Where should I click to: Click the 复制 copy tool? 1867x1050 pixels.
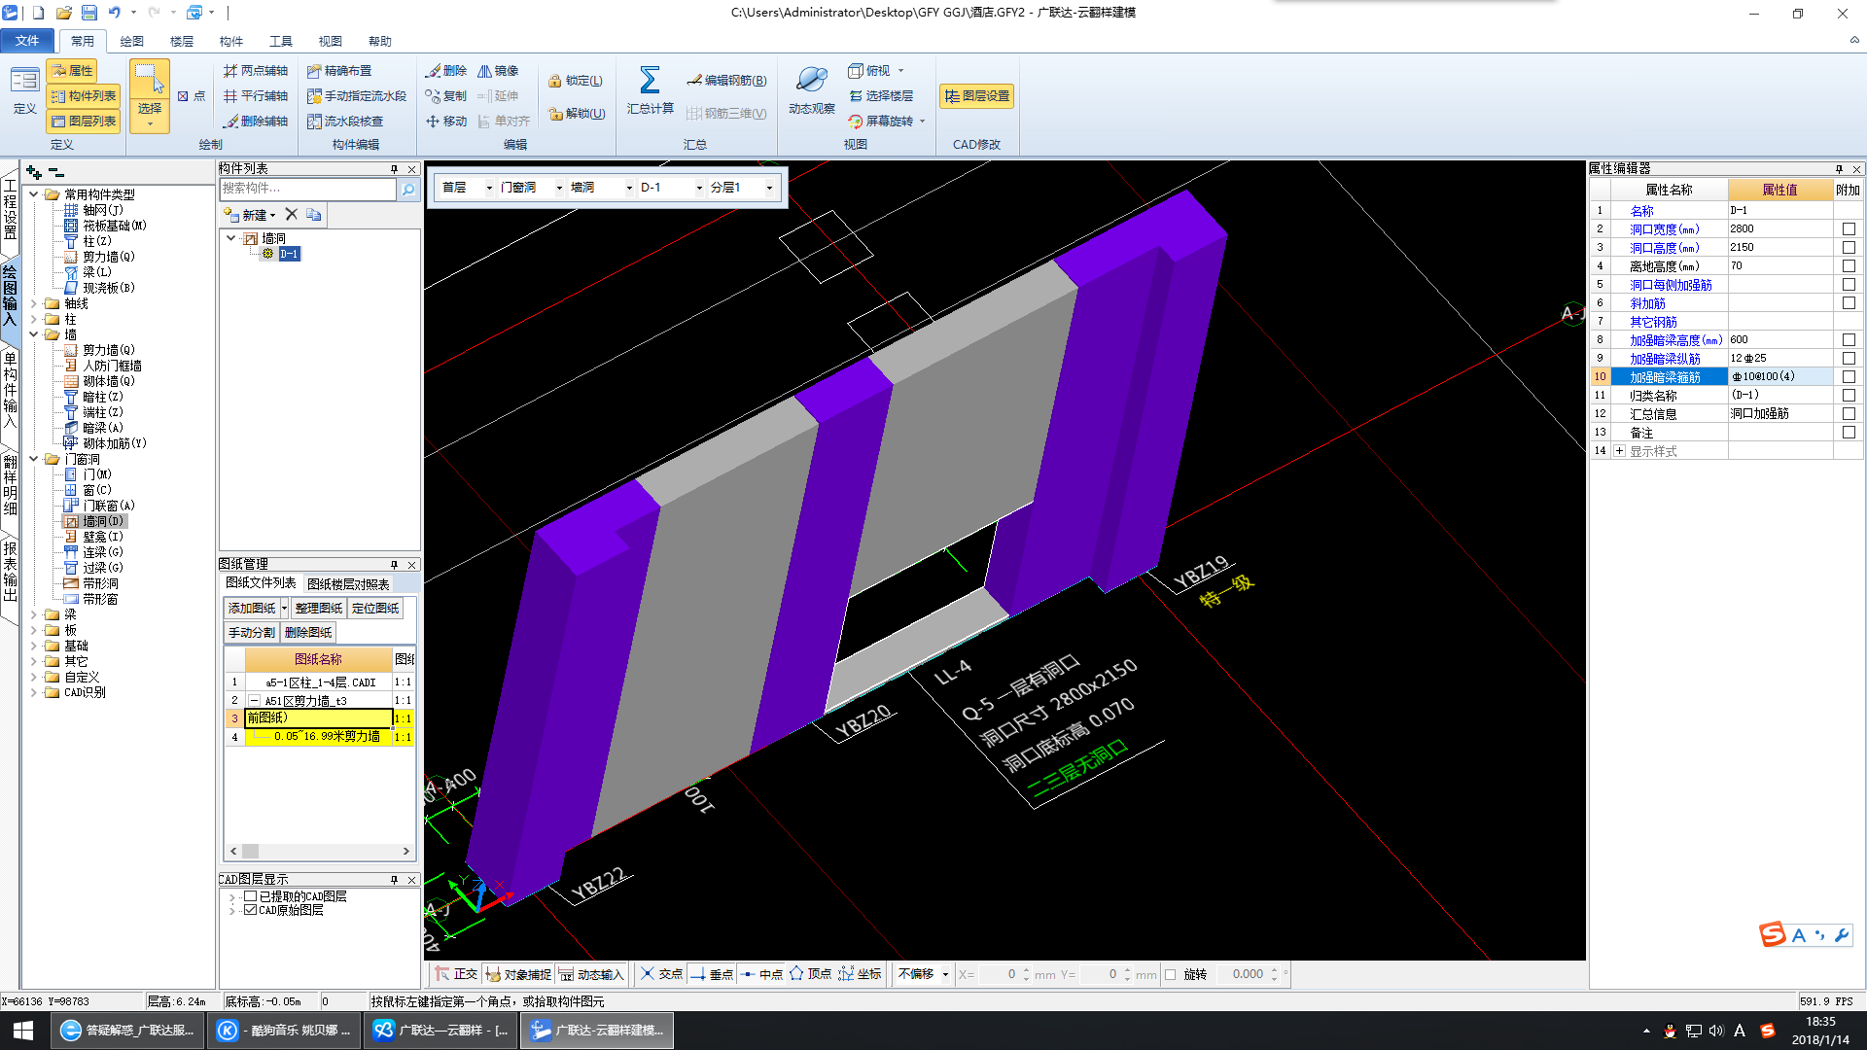(x=446, y=96)
